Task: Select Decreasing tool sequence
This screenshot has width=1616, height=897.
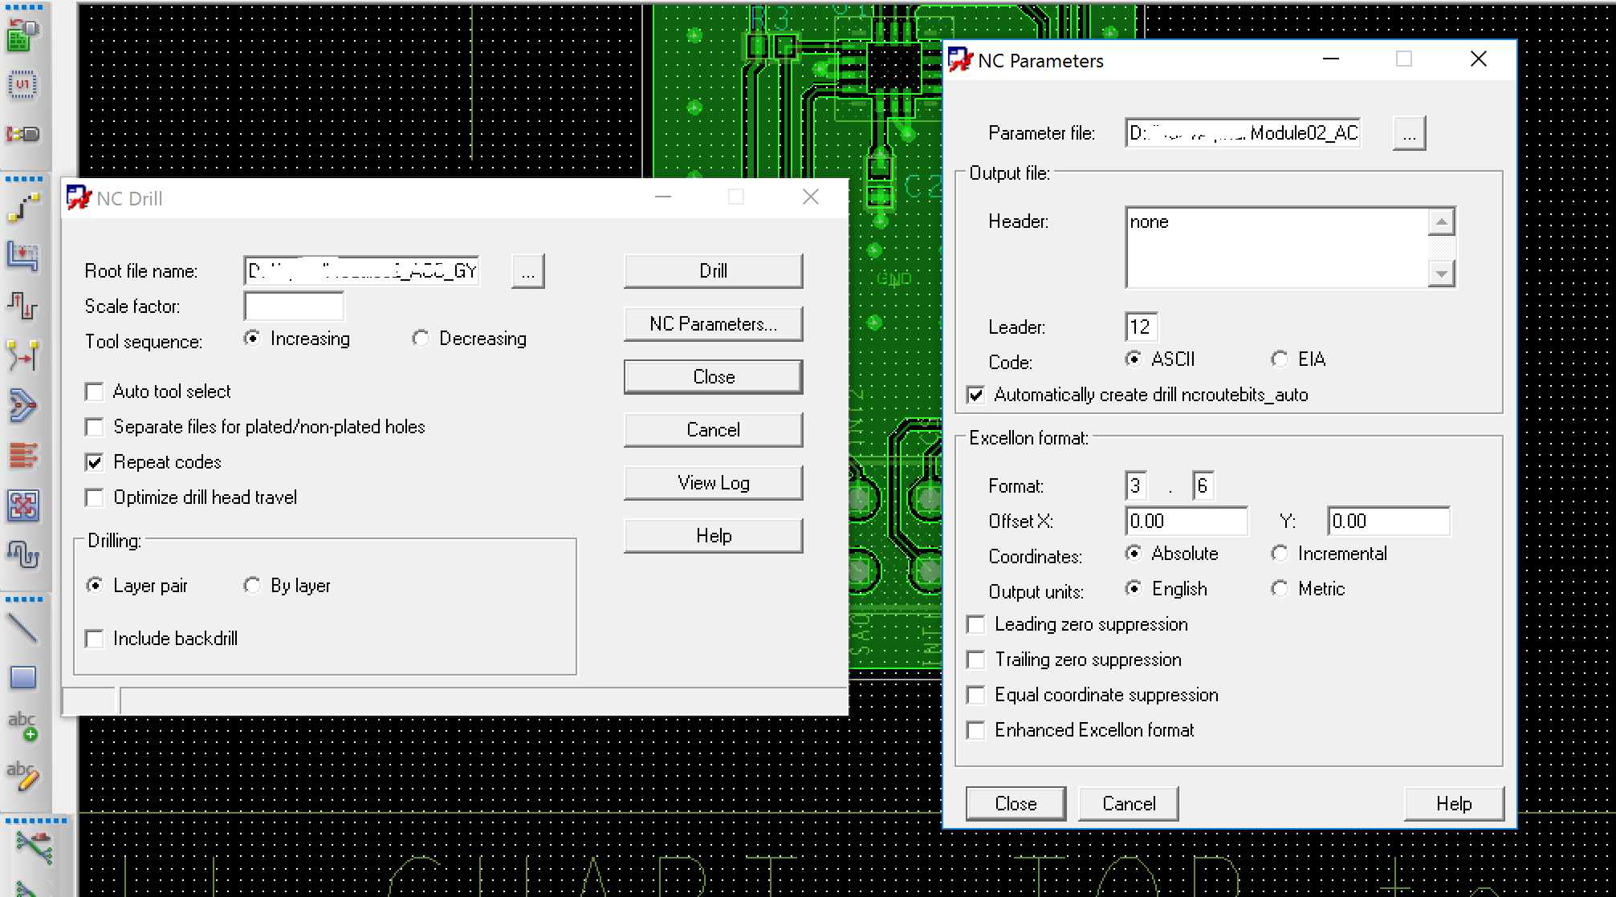Action: tap(420, 339)
